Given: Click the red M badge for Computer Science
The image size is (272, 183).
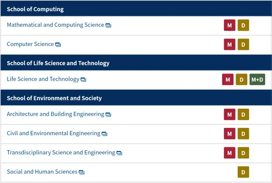Looking at the screenshot, I should (x=230, y=45).
